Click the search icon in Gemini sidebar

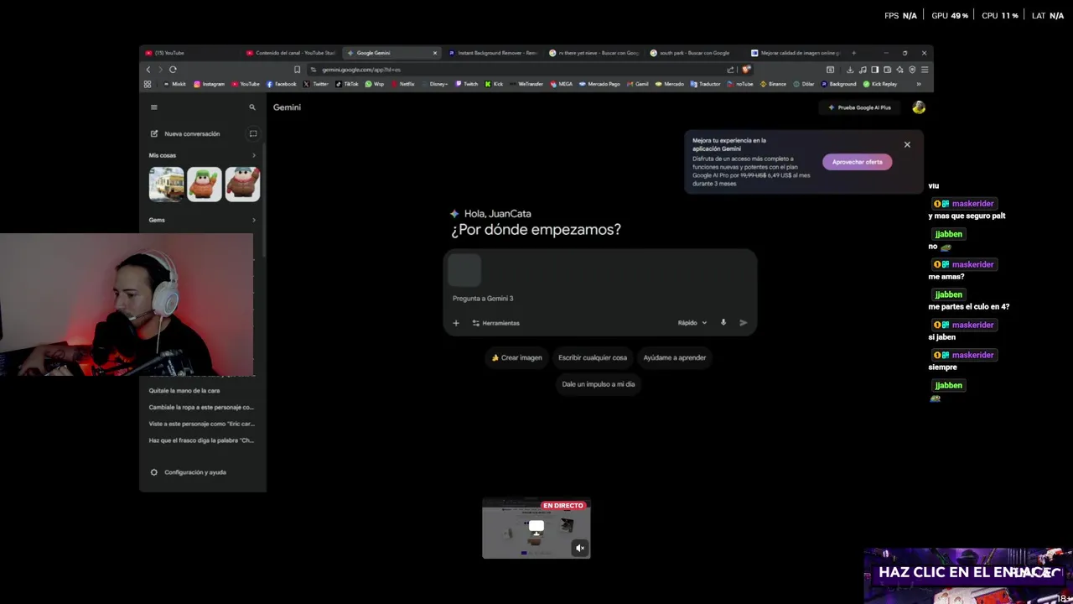251,107
